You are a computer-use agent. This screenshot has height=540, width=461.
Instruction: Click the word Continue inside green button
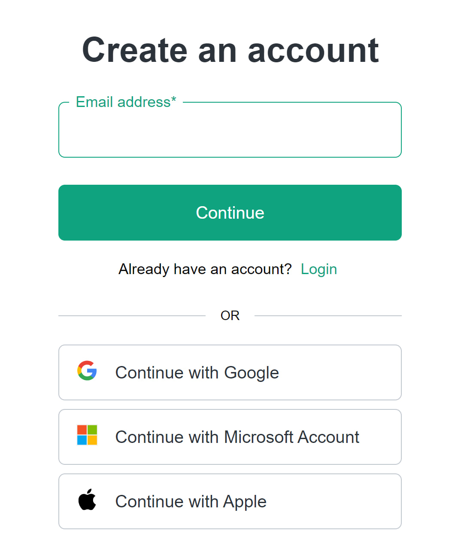(230, 213)
